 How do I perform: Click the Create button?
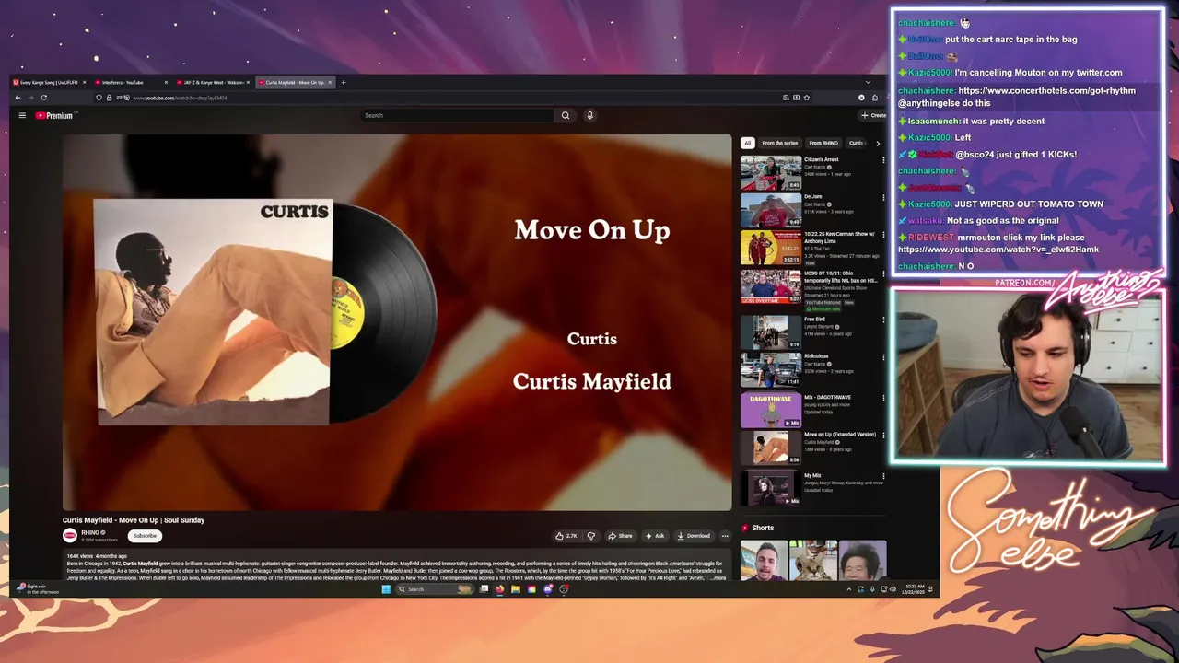[x=872, y=115]
